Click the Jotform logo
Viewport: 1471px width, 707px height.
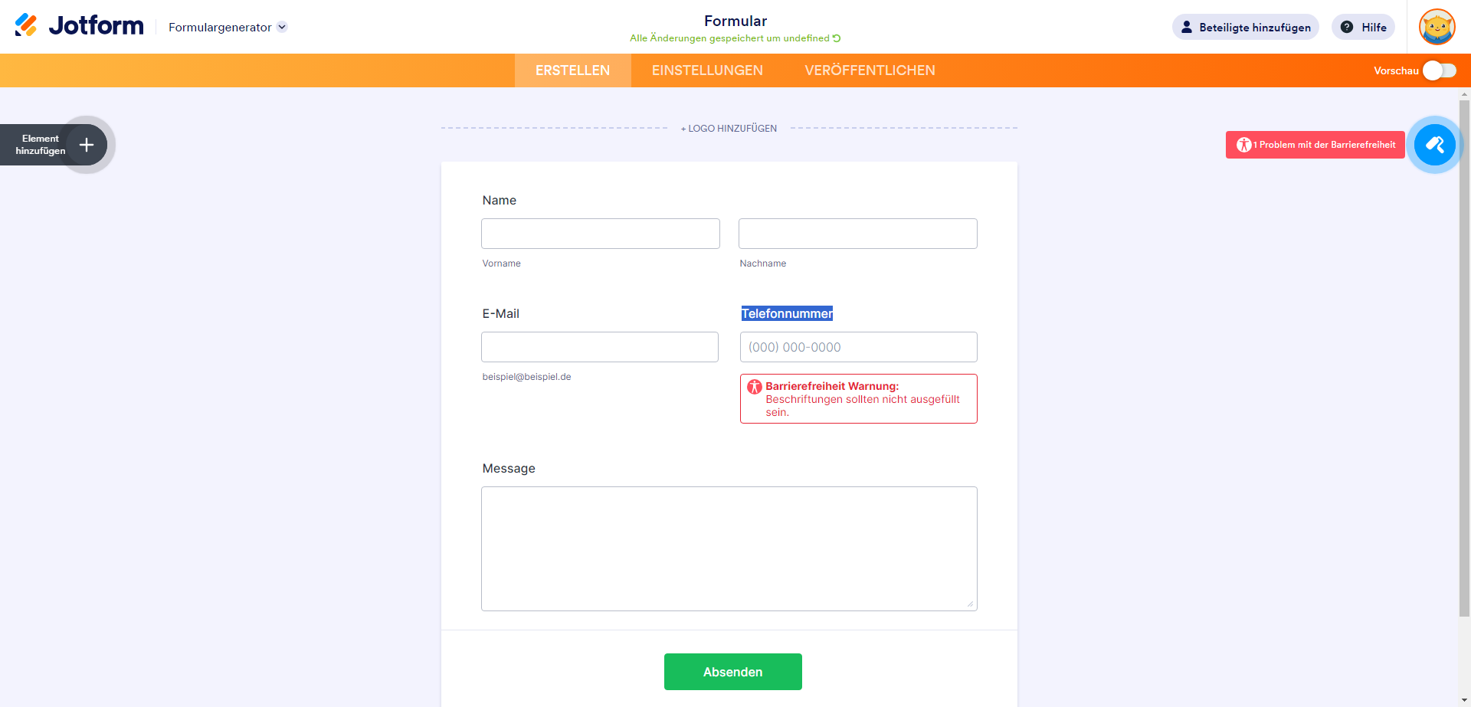point(79,26)
